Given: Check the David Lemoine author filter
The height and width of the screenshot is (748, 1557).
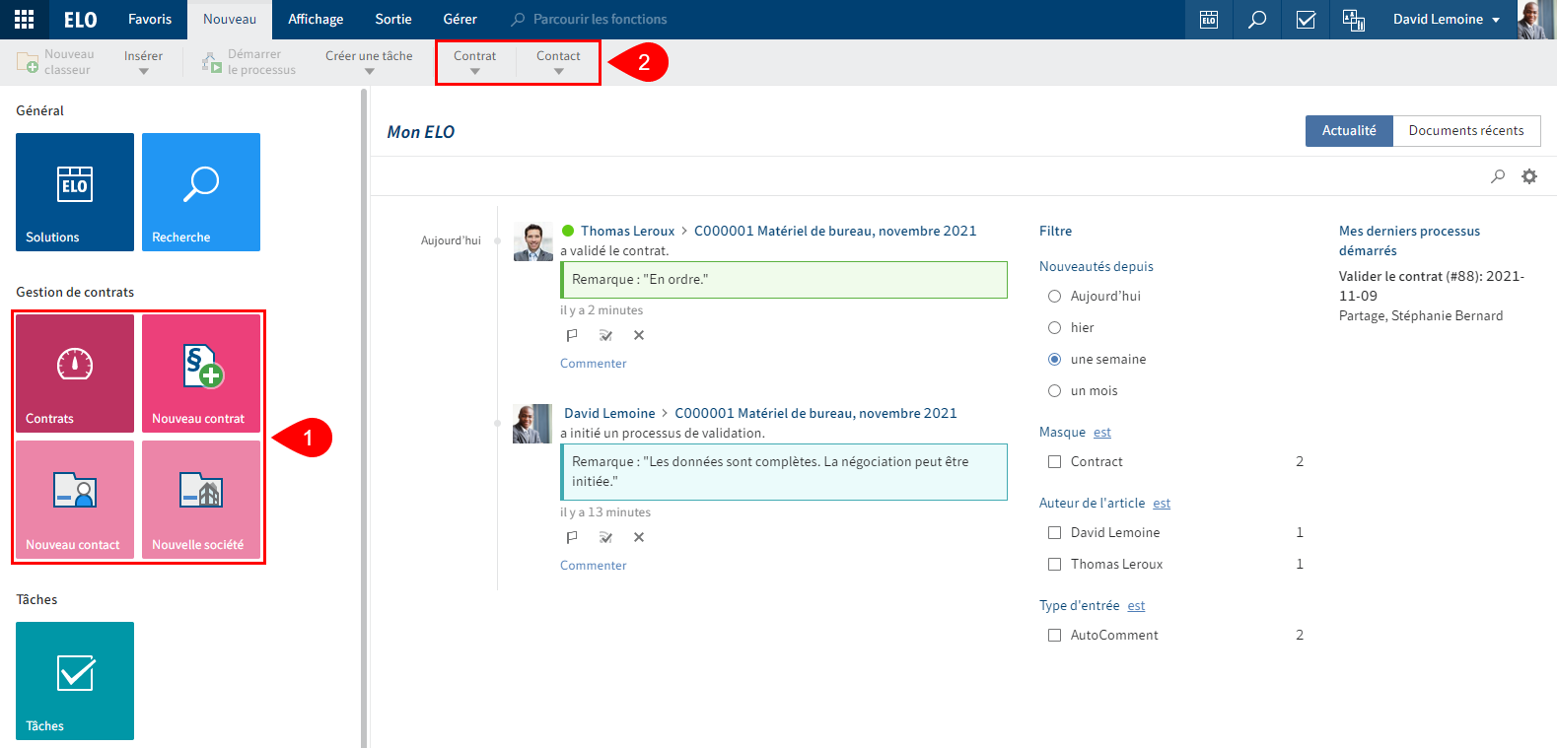Looking at the screenshot, I should point(1054,532).
